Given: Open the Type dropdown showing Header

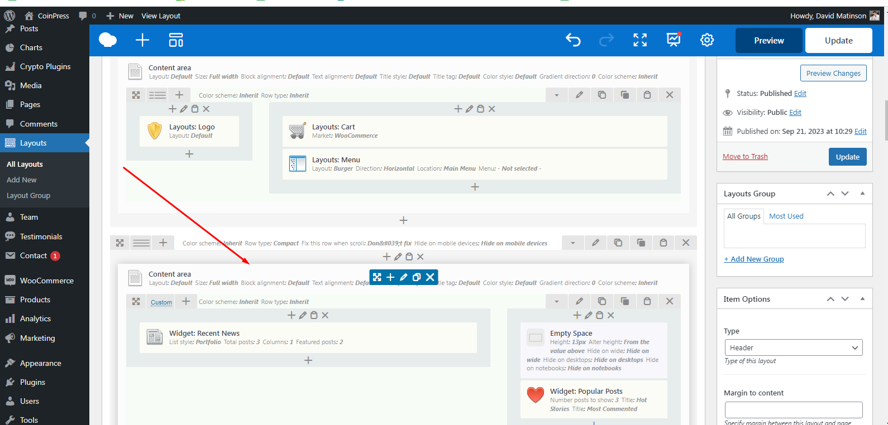Looking at the screenshot, I should (x=793, y=347).
